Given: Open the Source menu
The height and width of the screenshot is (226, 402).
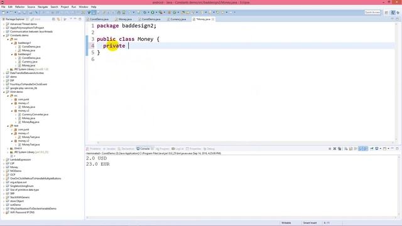Looking at the screenshot, I should click(x=31, y=7).
